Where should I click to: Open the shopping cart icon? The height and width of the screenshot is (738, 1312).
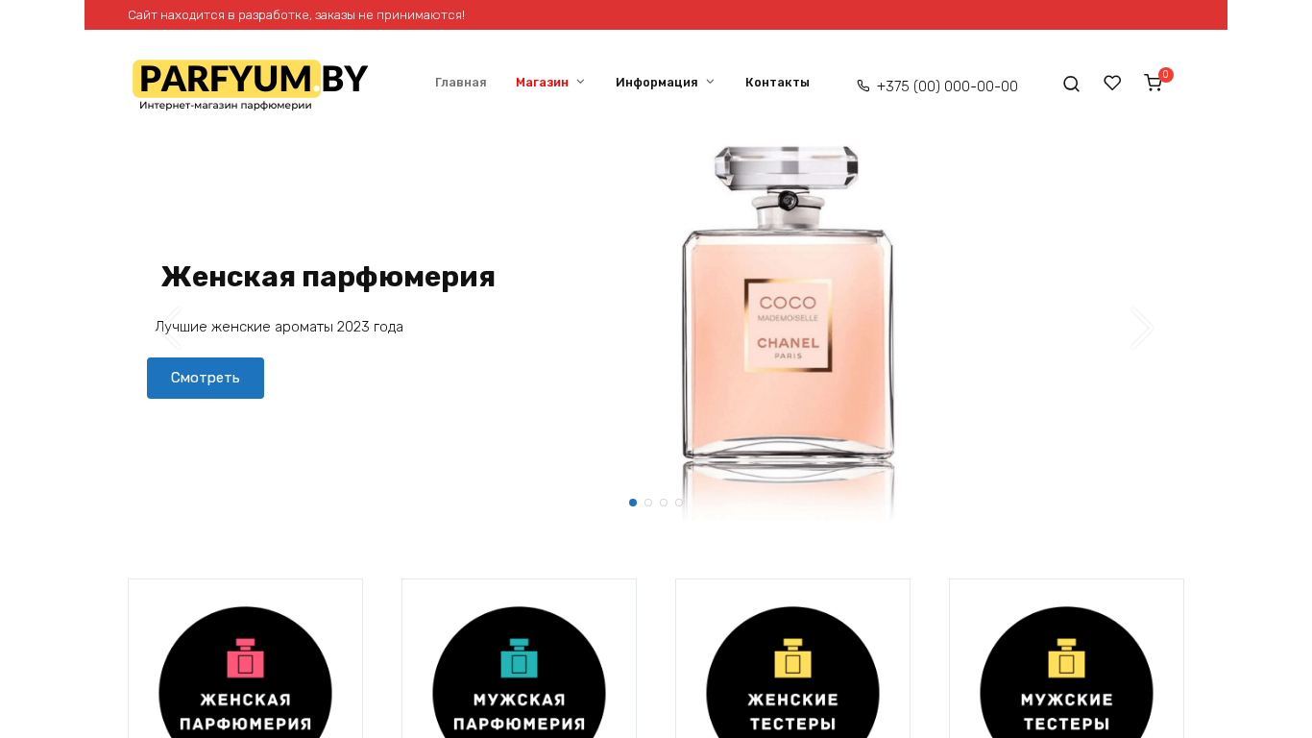[1154, 83]
